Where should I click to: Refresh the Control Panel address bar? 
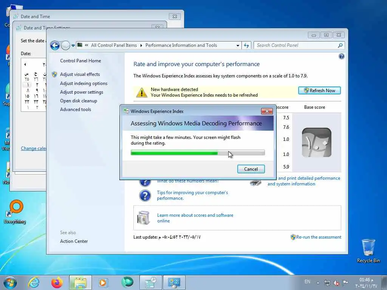[x=246, y=45]
